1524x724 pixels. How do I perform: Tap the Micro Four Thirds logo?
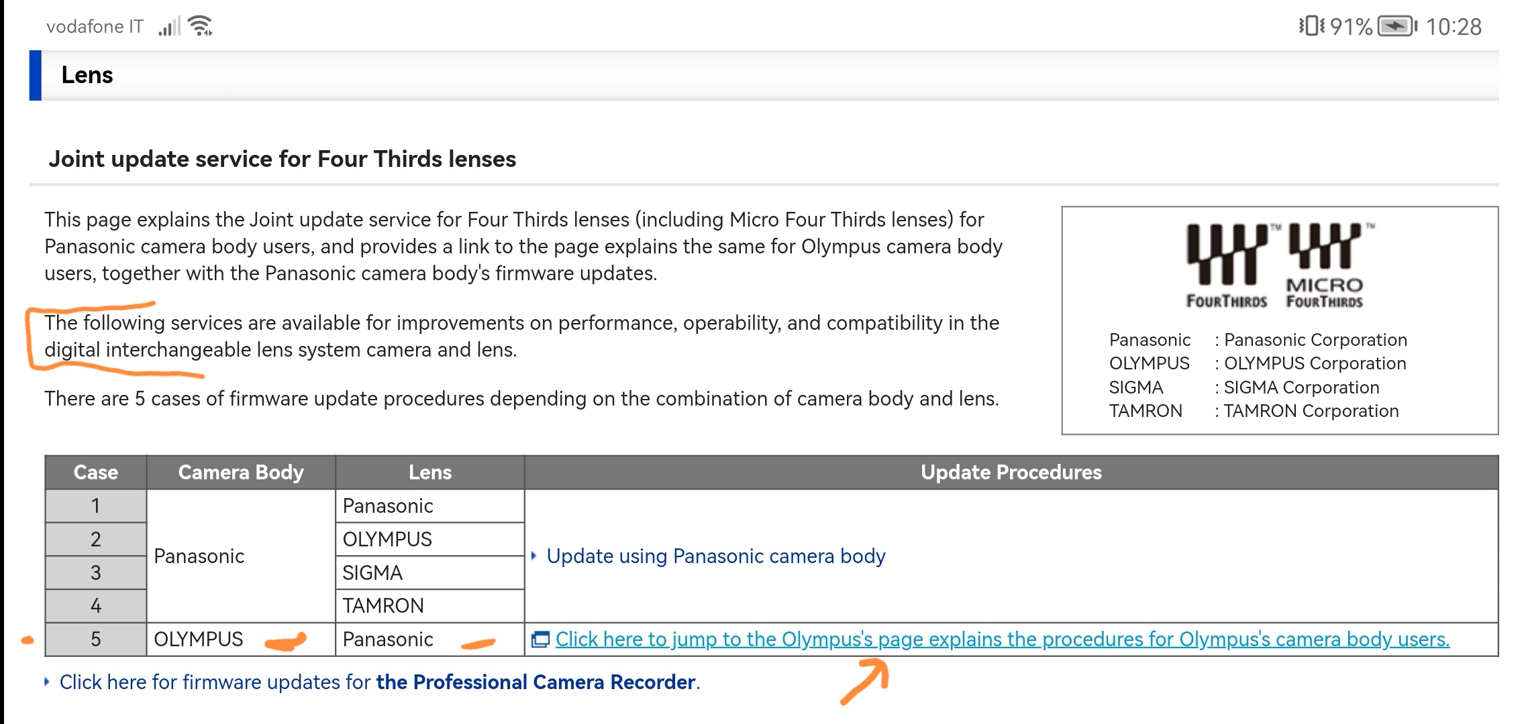click(x=1325, y=265)
